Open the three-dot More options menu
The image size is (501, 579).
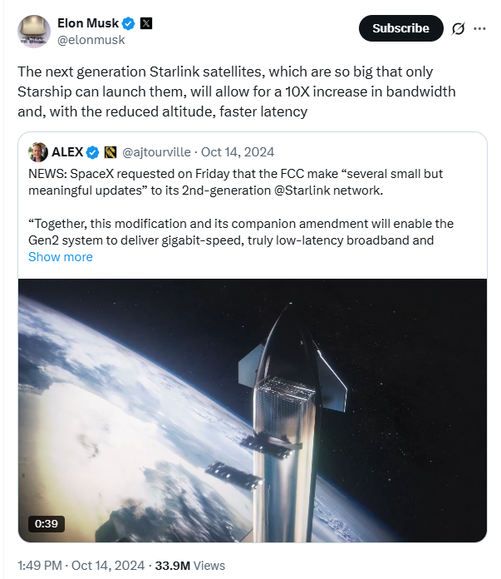(479, 28)
